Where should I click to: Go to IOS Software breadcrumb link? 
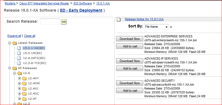83,3
